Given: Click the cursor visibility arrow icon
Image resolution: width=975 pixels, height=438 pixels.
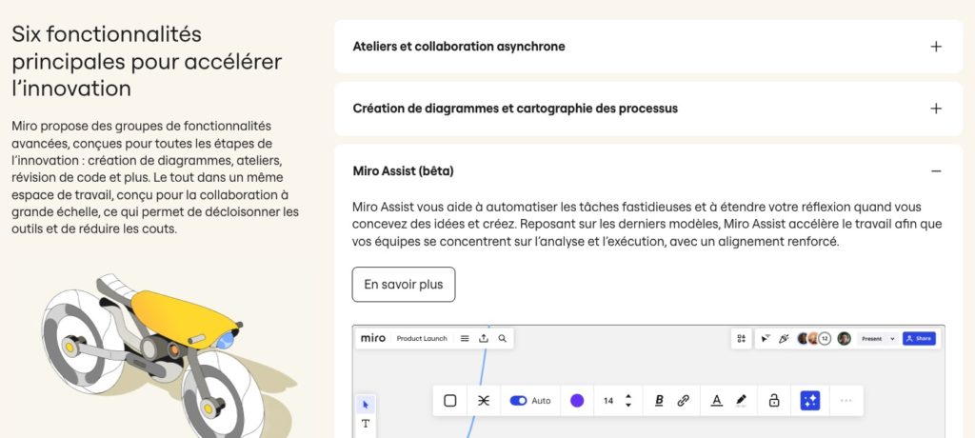Looking at the screenshot, I should point(766,338).
